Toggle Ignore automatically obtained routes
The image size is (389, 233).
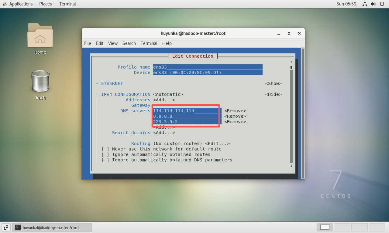click(x=105, y=154)
